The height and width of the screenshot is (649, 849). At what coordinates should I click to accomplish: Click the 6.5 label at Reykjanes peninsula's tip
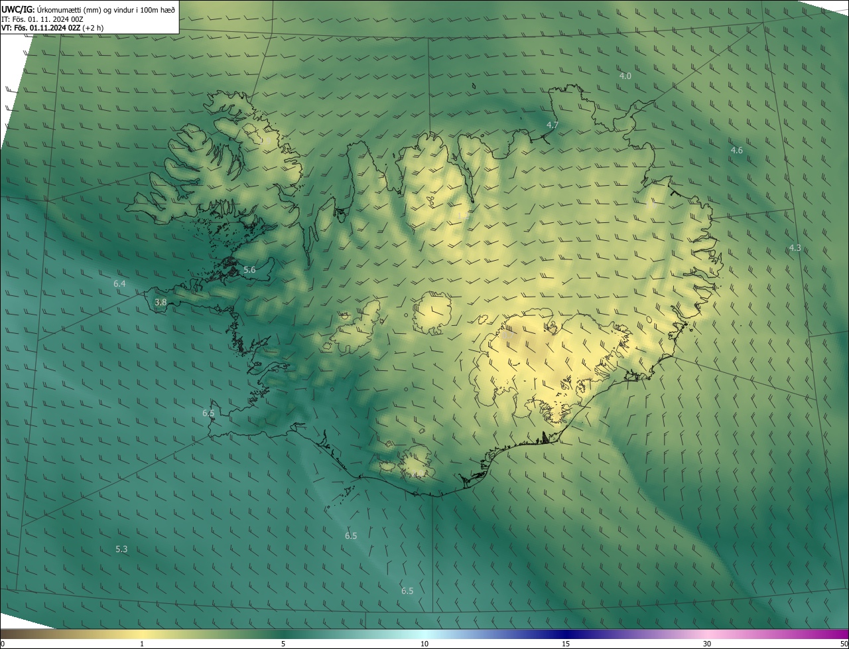208,413
